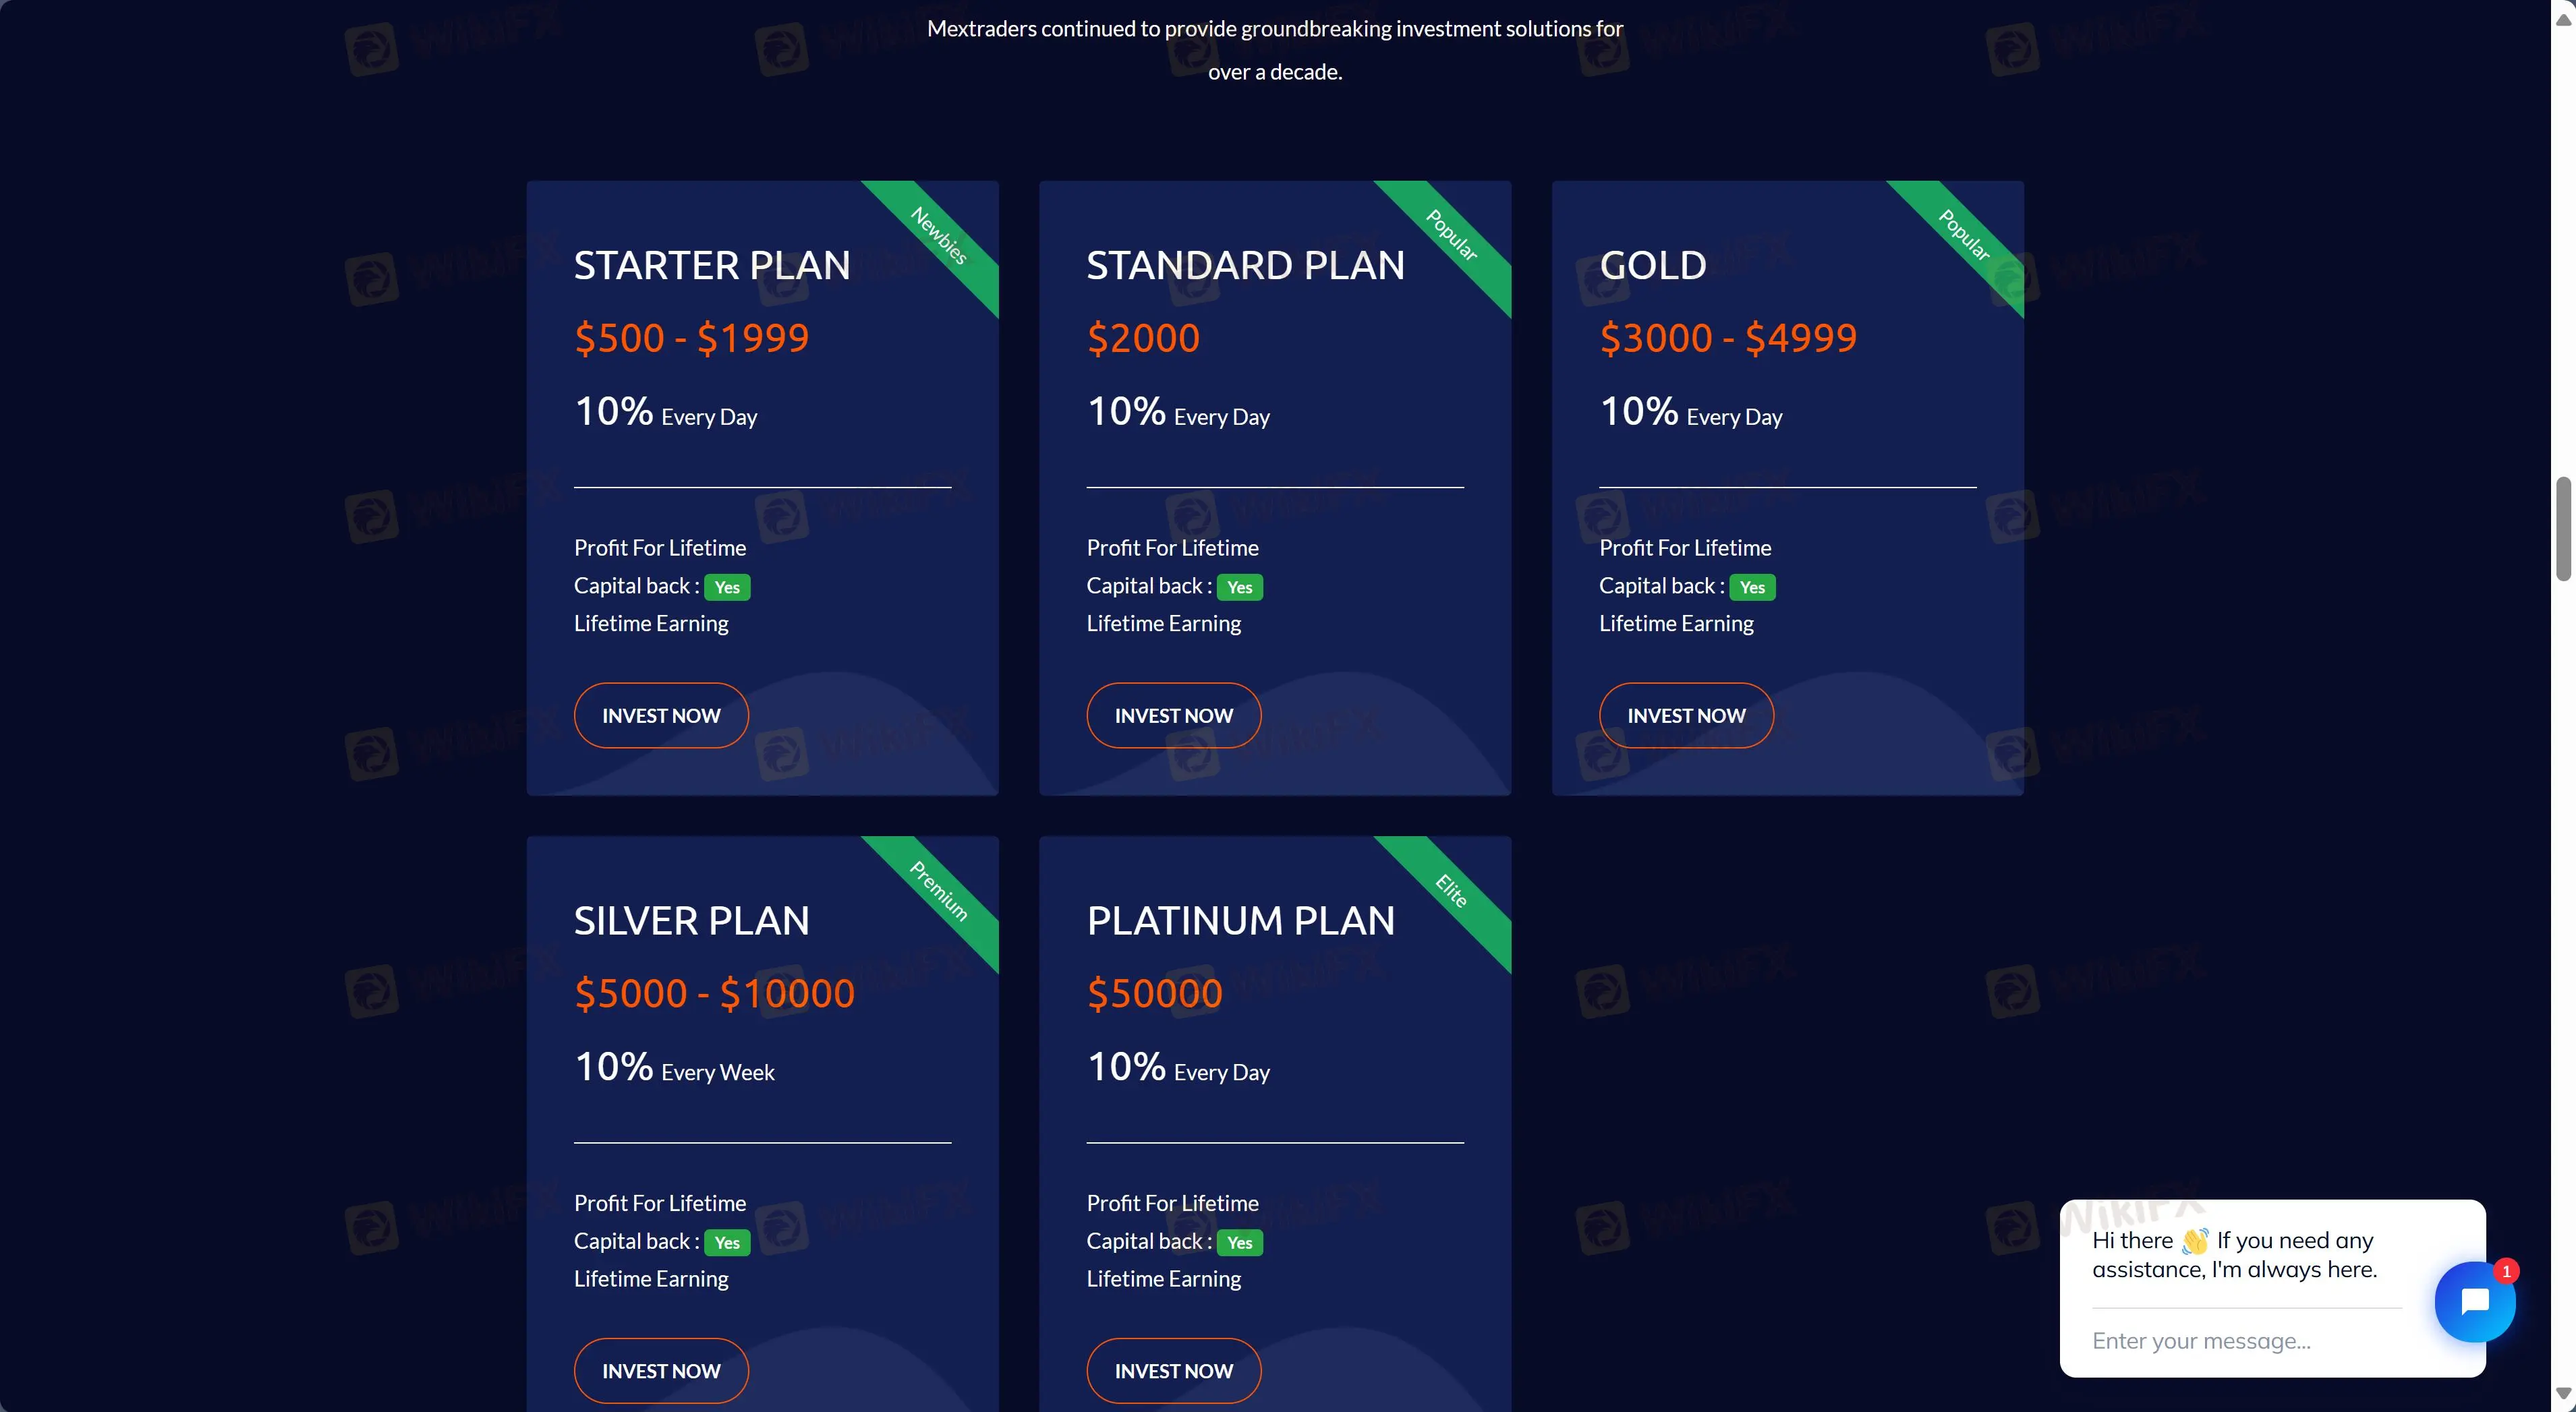Screen dimensions: 2576x1412
Task: Select the Silver Plan heading
Action: tap(692, 920)
